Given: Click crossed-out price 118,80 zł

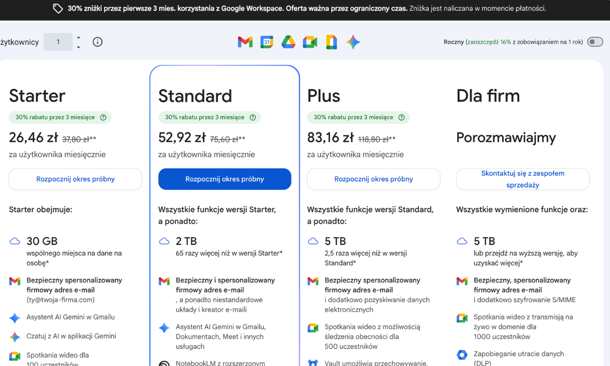Looking at the screenshot, I should (373, 140).
